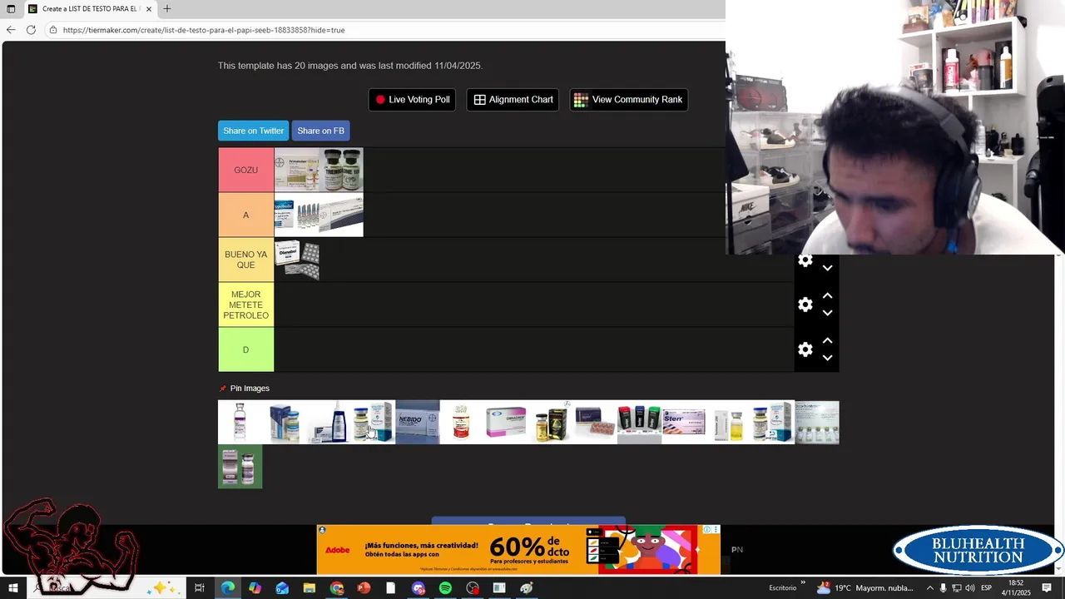1065x599 pixels.
Task: Open the volume control in the tray
Action: [x=969, y=588]
